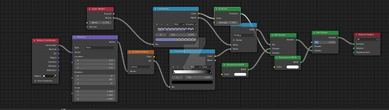The width and height of the screenshot is (389, 110).
Task: Click the Displacement input socket
Action: click(354, 52)
